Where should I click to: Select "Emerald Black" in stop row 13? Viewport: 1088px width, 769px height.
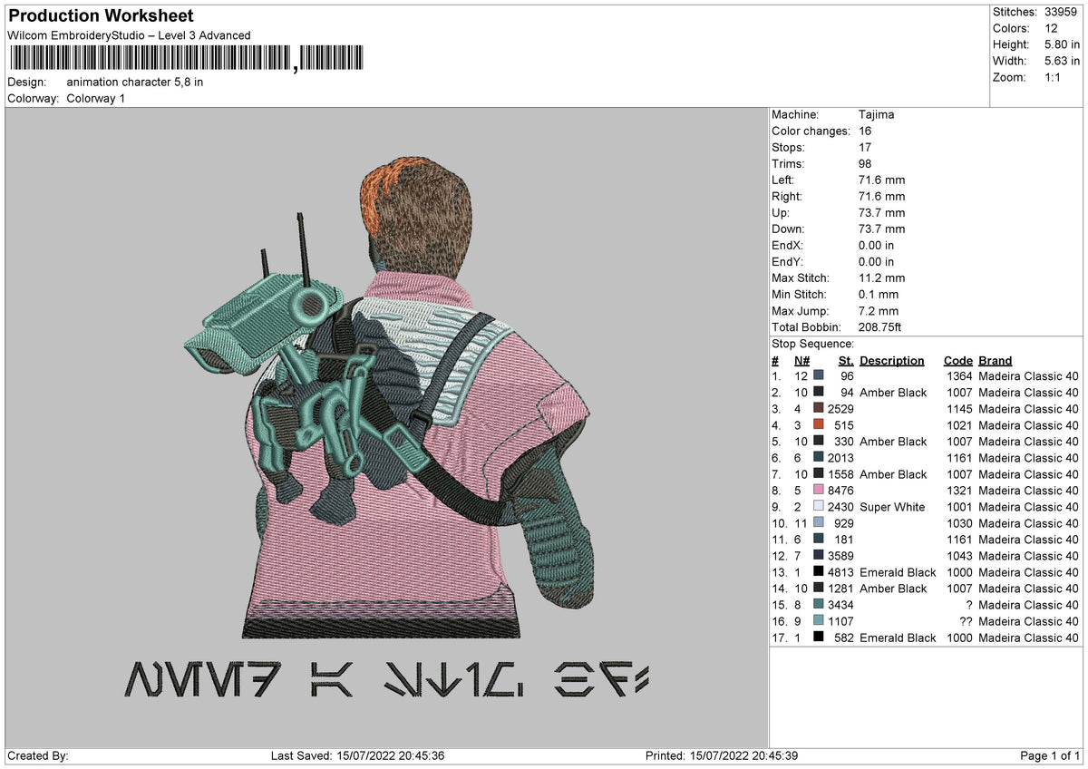(898, 571)
